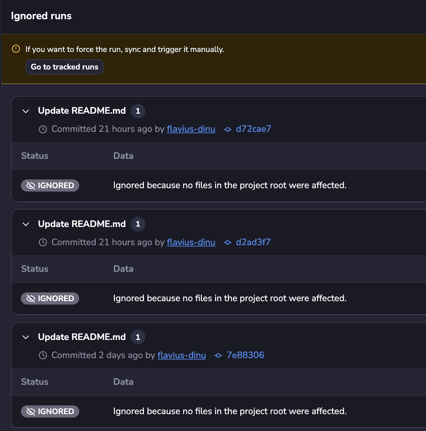Screen dimensions: 426x431
Task: Click the Data column header in d2ad3f7 run
Action: coord(123,269)
